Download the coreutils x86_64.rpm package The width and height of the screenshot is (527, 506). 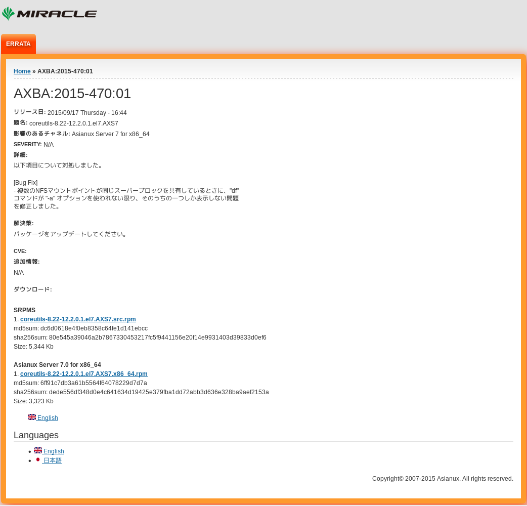[x=83, y=374]
